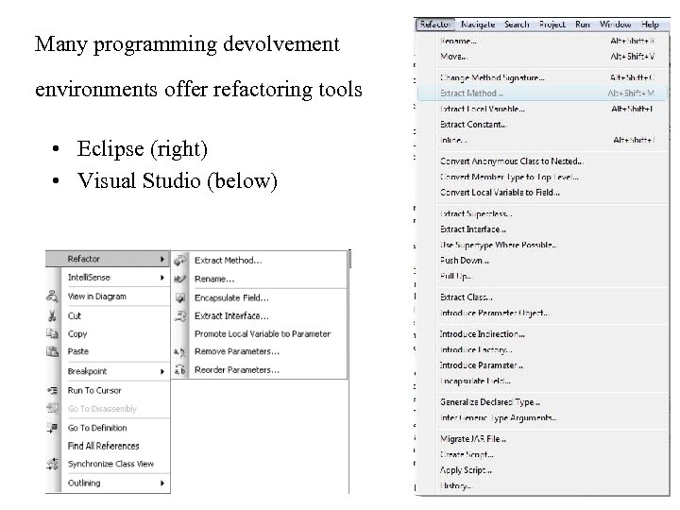The width and height of the screenshot is (680, 510).
Task: Click the Copy icon in context menu
Action: [x=52, y=333]
